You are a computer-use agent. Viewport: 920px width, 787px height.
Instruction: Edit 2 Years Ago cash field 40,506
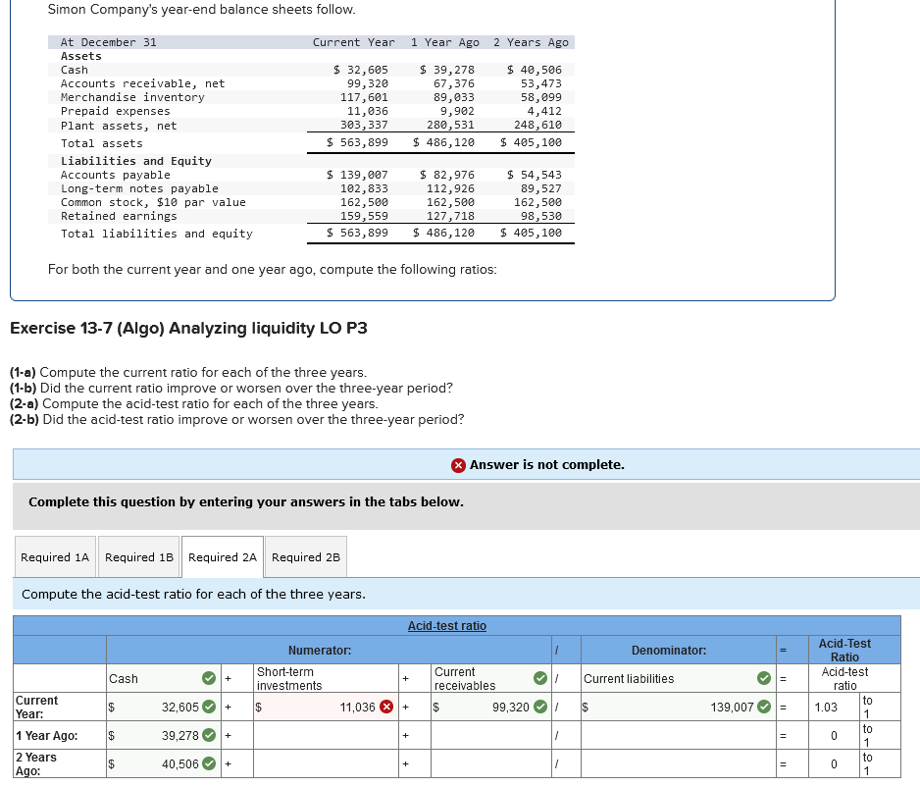[163, 763]
